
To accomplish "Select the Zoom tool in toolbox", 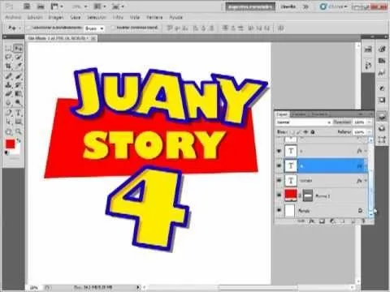I will pyautogui.click(x=18, y=131).
